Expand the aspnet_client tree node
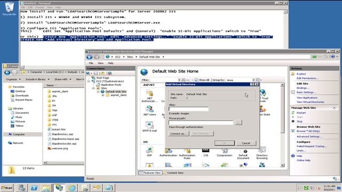The height and width of the screenshot is (192, 342). (103, 95)
